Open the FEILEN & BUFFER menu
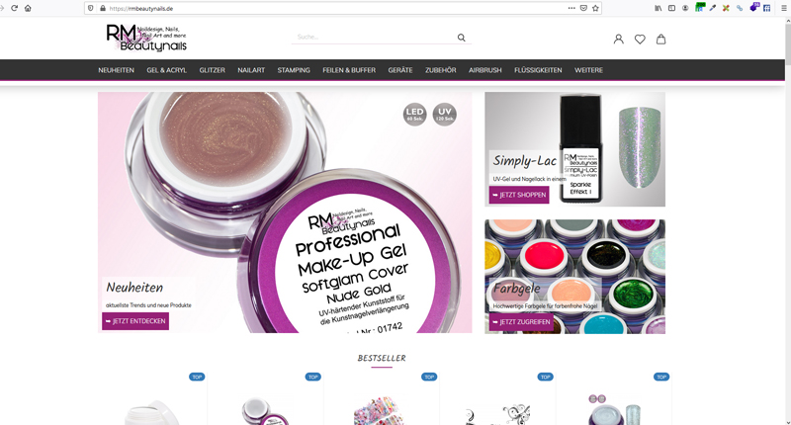Image resolution: width=791 pixels, height=425 pixels. pos(349,70)
